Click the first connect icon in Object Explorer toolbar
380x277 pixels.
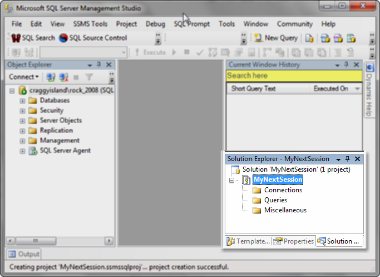click(x=51, y=77)
